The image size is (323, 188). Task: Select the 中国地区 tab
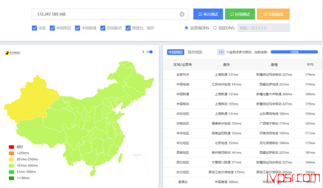tap(176, 52)
